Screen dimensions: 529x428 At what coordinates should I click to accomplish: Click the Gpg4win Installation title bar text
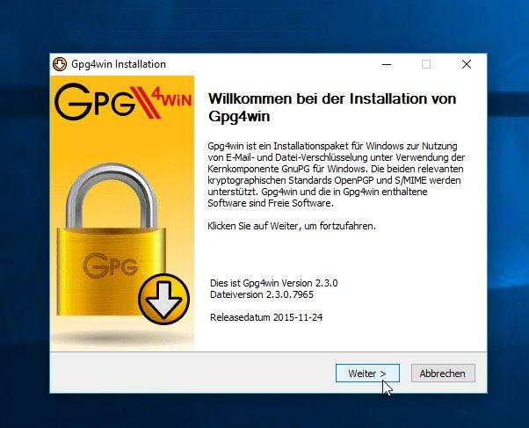(119, 64)
